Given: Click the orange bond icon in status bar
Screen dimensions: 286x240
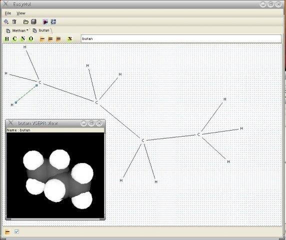Looking at the screenshot, I should pos(7,232).
